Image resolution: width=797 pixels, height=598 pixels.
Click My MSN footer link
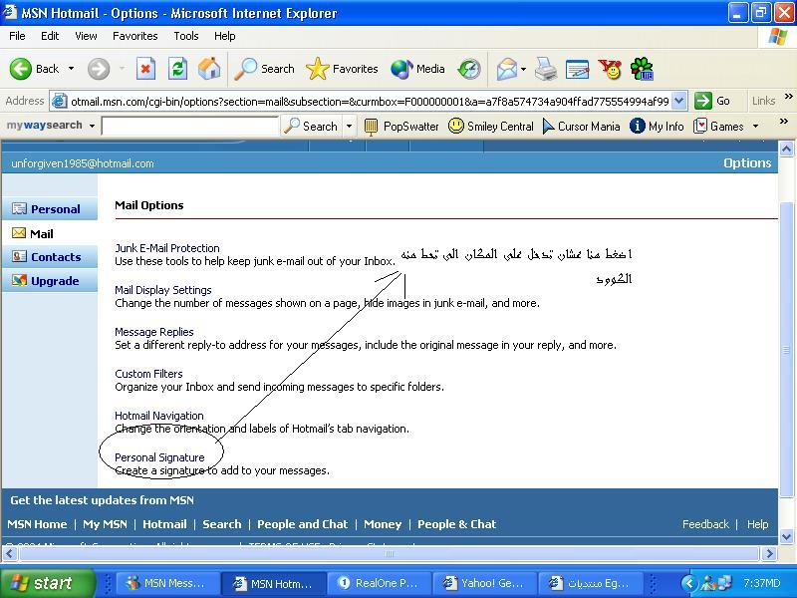pyautogui.click(x=105, y=524)
